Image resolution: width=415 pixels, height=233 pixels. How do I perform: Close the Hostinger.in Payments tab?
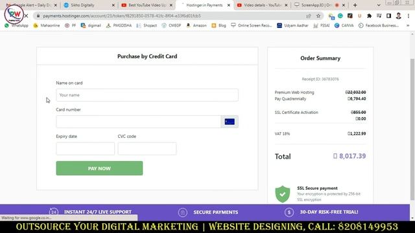[x=229, y=5]
